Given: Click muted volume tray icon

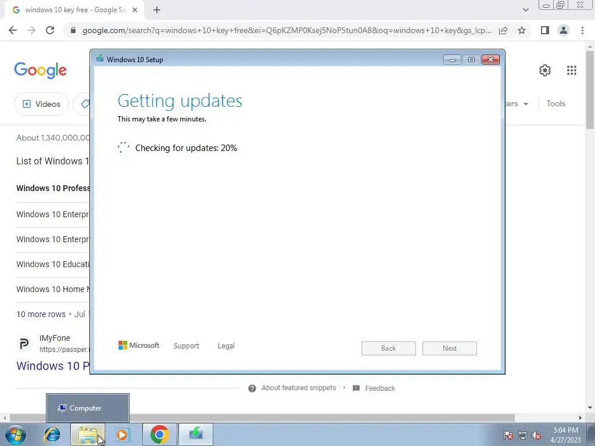Looking at the screenshot, I should coord(536,435).
